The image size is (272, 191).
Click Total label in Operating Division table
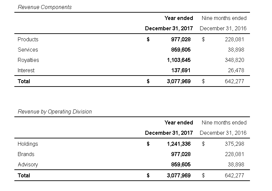(x=24, y=175)
